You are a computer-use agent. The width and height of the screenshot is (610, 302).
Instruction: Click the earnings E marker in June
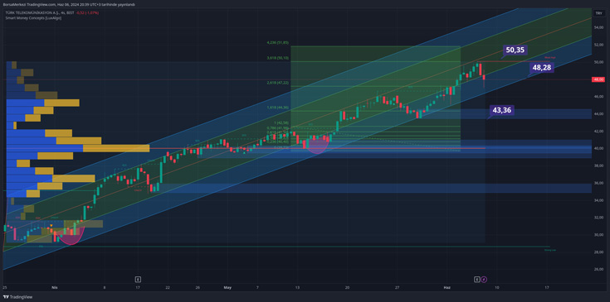click(477, 279)
